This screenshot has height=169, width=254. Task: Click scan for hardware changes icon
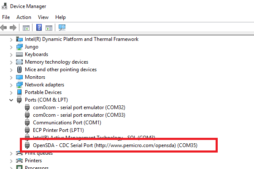62,28
